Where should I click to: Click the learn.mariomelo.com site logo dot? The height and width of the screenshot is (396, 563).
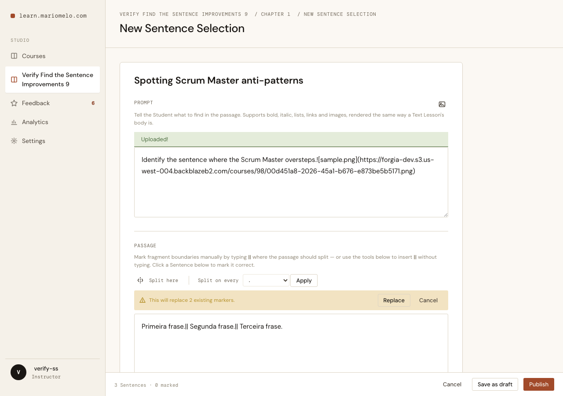click(13, 16)
